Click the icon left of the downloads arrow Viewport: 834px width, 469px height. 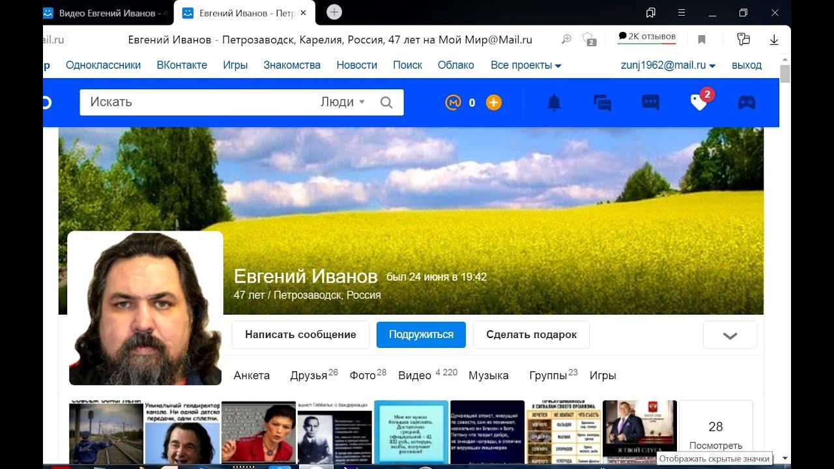(x=743, y=40)
